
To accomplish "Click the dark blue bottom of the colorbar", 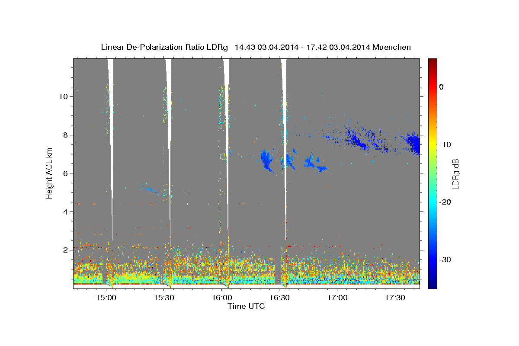I will (432, 285).
